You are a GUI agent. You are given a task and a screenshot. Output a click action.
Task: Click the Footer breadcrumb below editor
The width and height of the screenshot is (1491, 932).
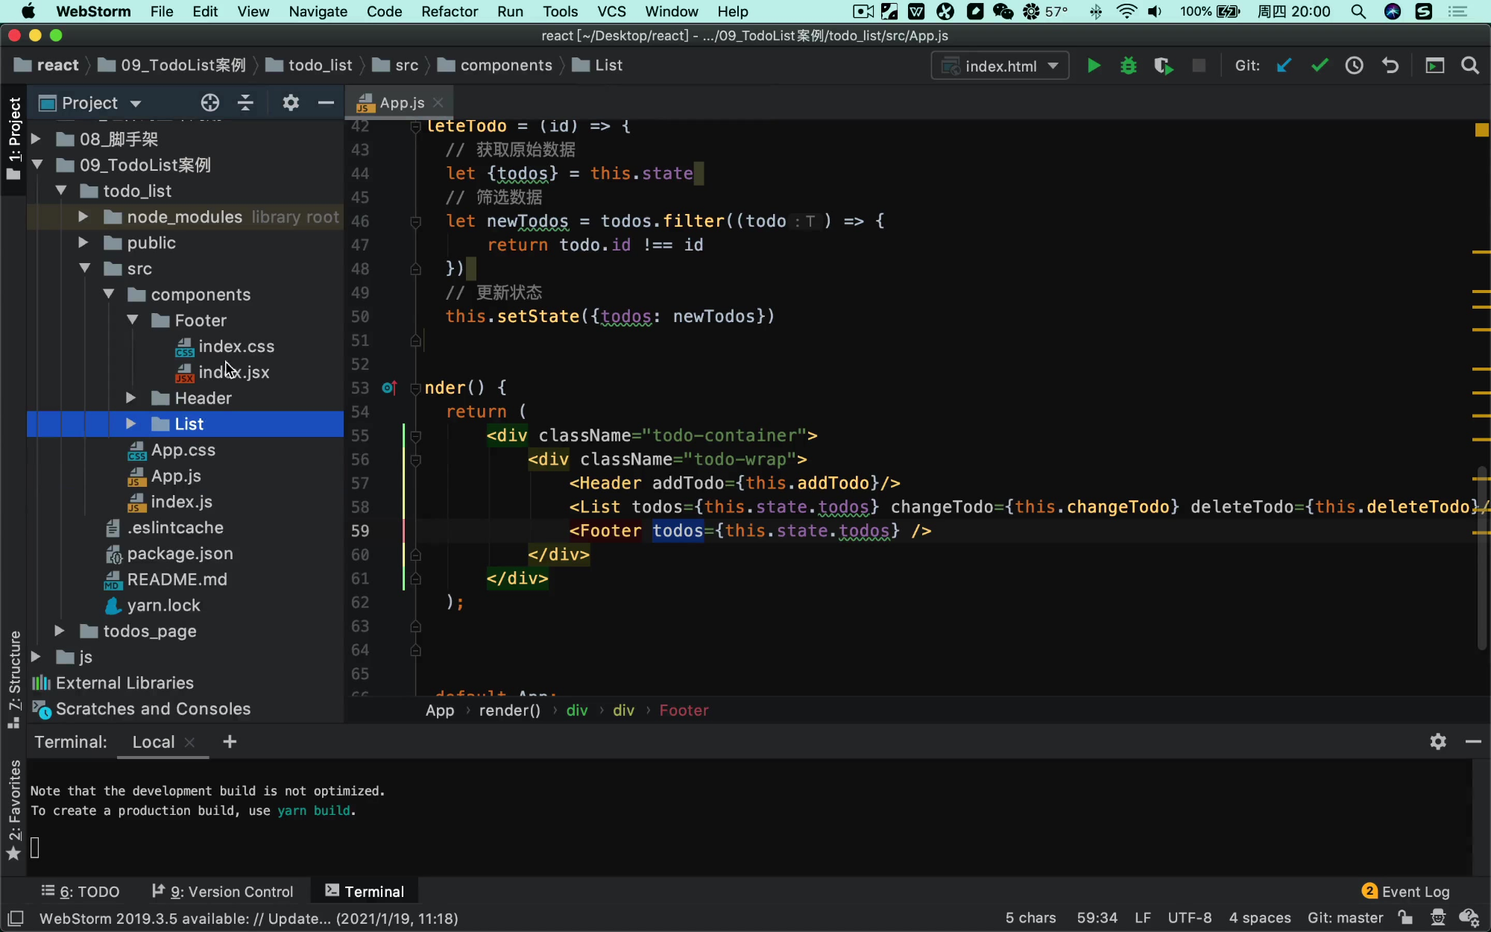(x=684, y=711)
